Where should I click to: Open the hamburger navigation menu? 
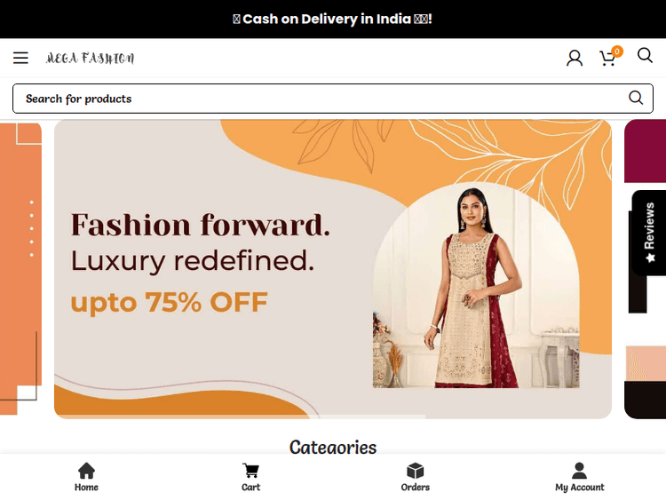(20, 58)
